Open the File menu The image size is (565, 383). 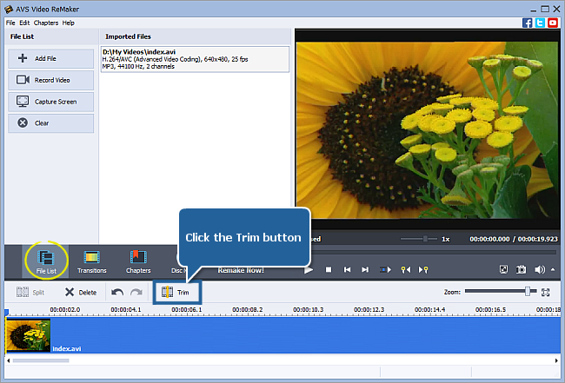[10, 23]
